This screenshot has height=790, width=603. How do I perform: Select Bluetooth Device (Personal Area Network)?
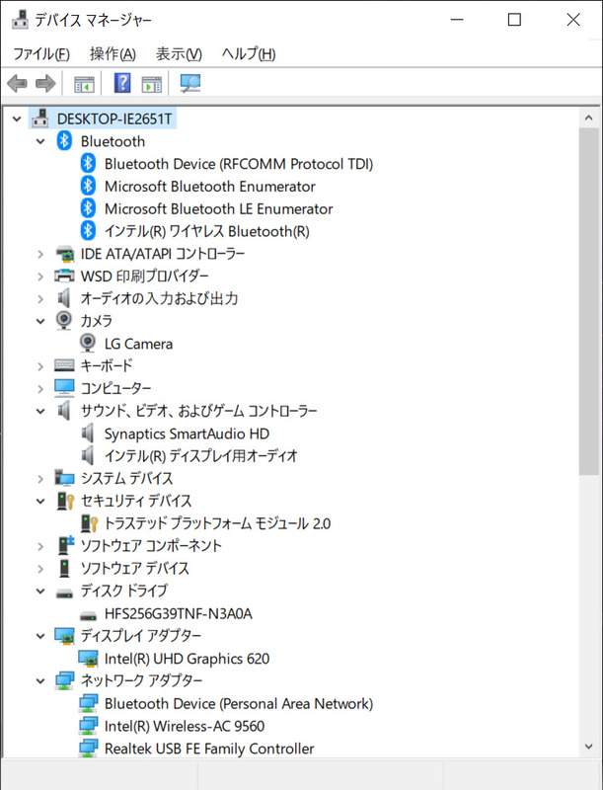point(239,703)
